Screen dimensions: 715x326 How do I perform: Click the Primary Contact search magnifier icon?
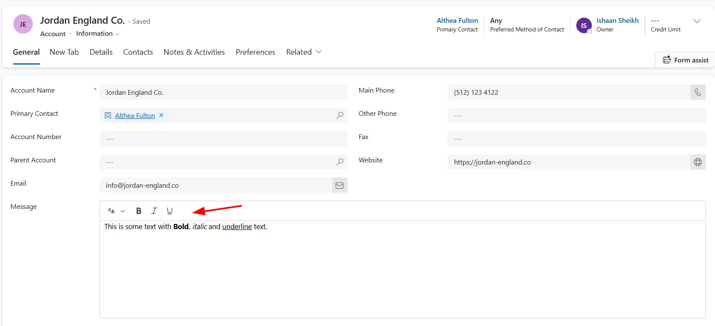tap(340, 115)
